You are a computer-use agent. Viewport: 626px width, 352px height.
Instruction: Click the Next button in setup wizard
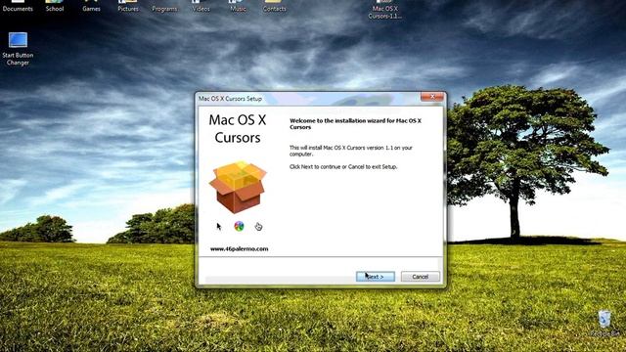376,277
